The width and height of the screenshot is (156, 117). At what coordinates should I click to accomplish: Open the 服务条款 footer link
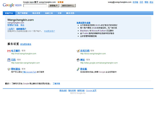coord(63,90)
